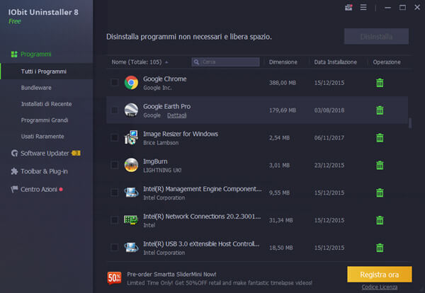
Task: Click the 388,00 MB size value
Action: point(282,83)
